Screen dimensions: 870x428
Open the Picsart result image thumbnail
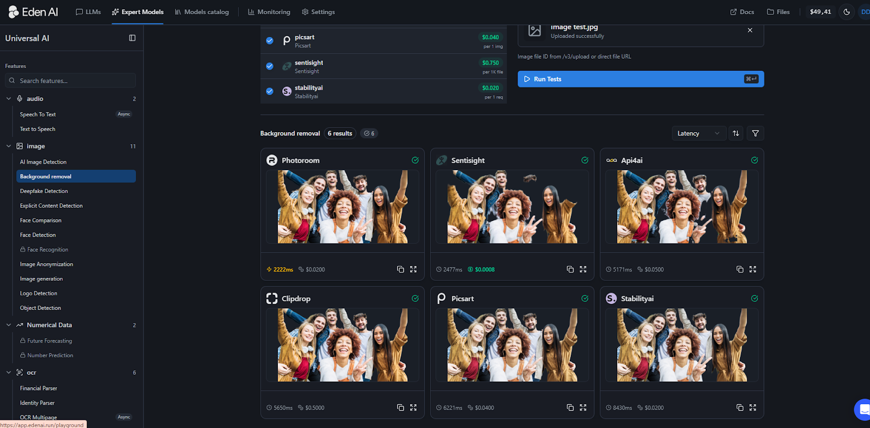[512, 345]
